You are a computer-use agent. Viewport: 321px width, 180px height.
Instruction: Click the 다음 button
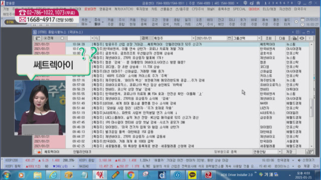(x=282, y=38)
